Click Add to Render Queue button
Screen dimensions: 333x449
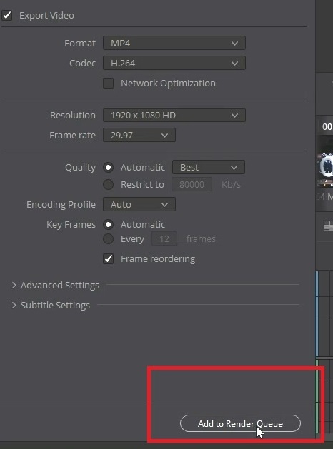240,423
